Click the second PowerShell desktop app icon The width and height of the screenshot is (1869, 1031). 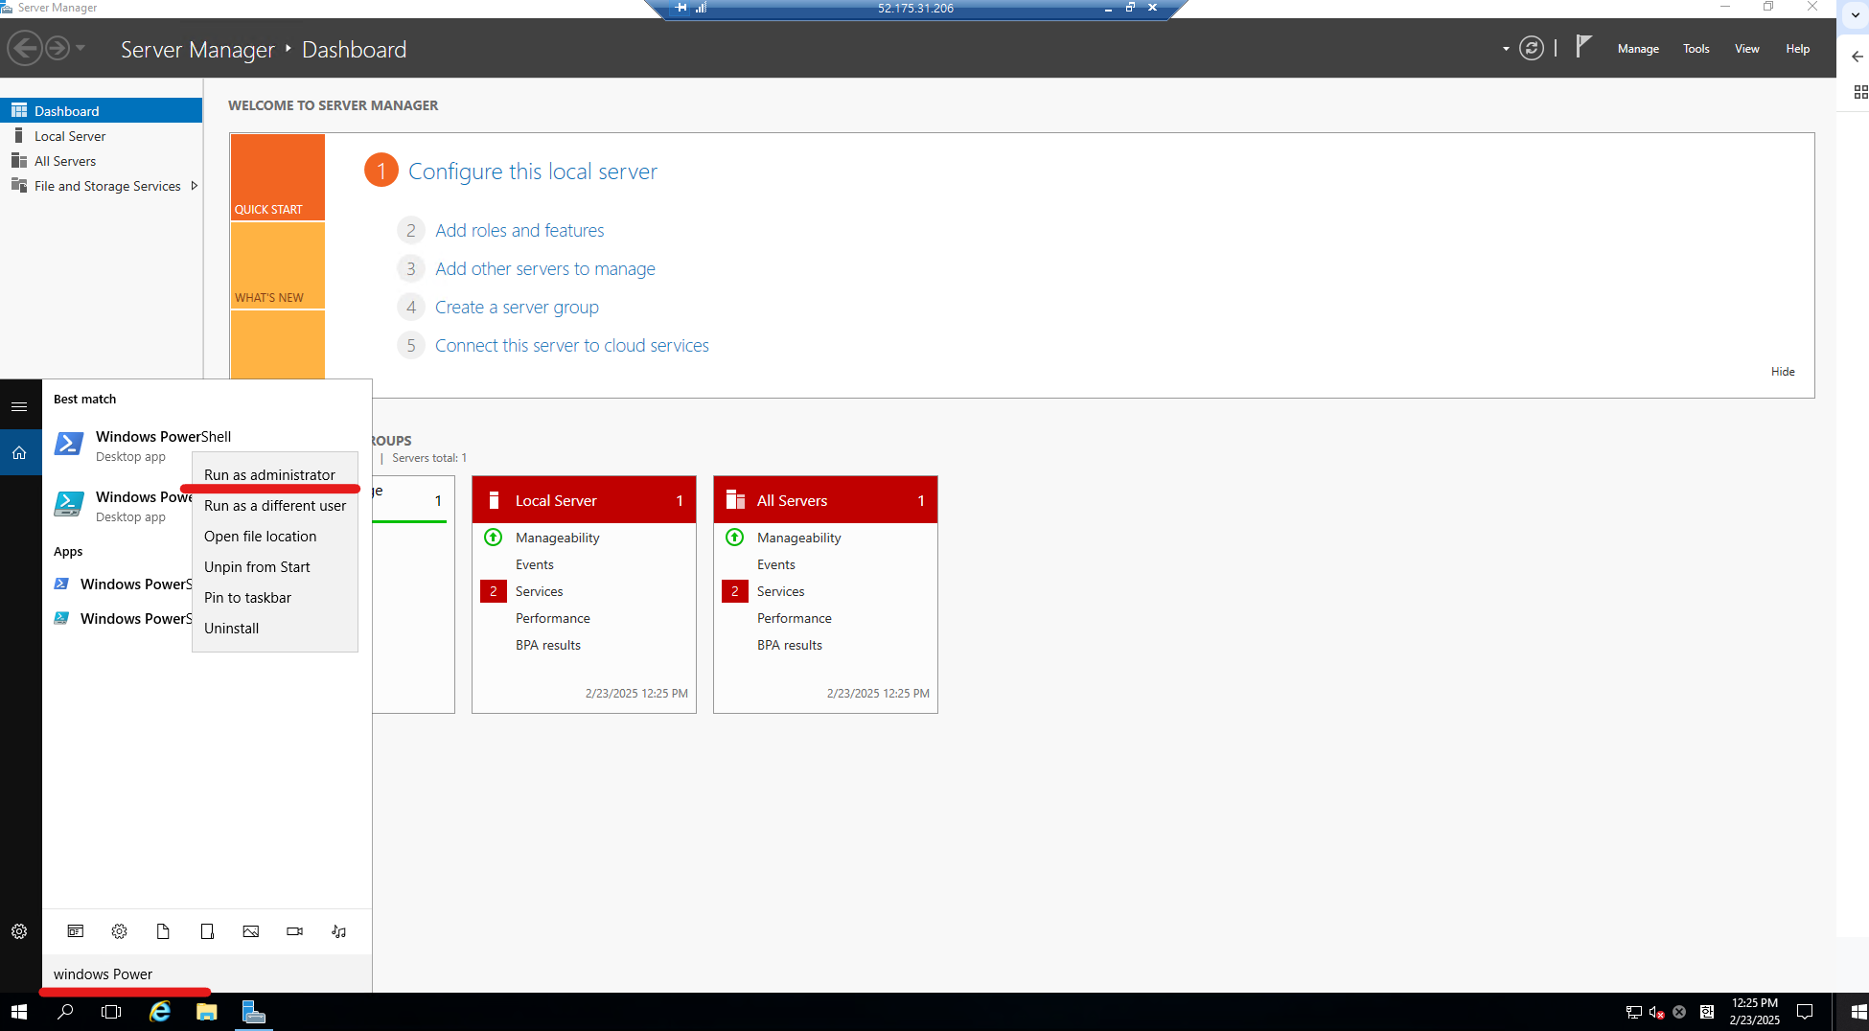click(68, 505)
